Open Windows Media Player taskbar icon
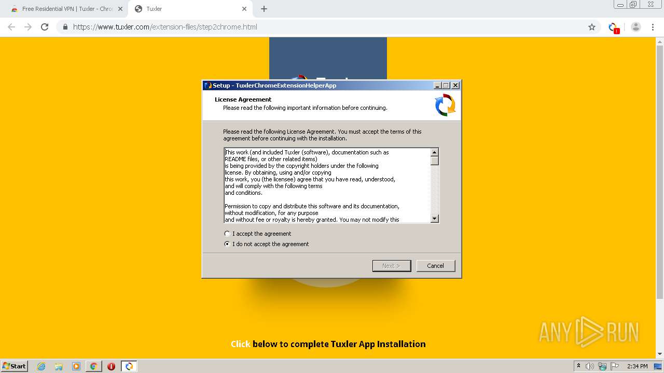 [76, 366]
